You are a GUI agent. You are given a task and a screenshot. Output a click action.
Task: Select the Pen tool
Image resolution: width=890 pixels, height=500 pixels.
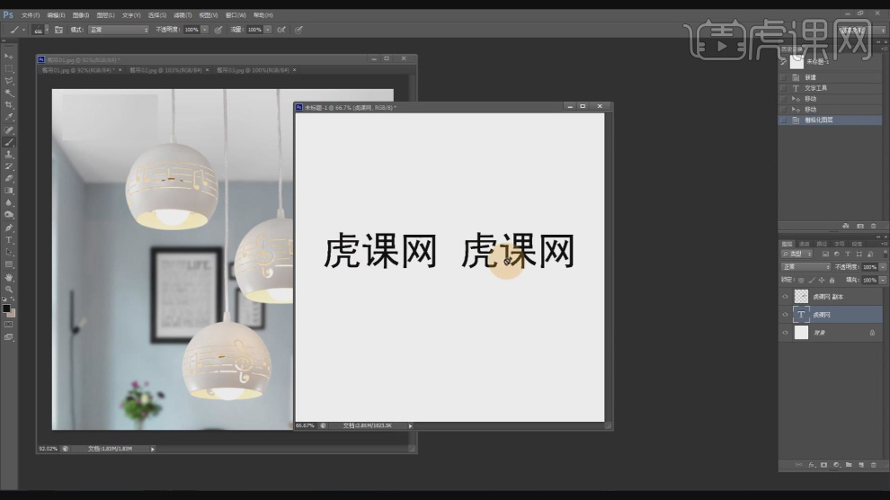click(x=8, y=228)
